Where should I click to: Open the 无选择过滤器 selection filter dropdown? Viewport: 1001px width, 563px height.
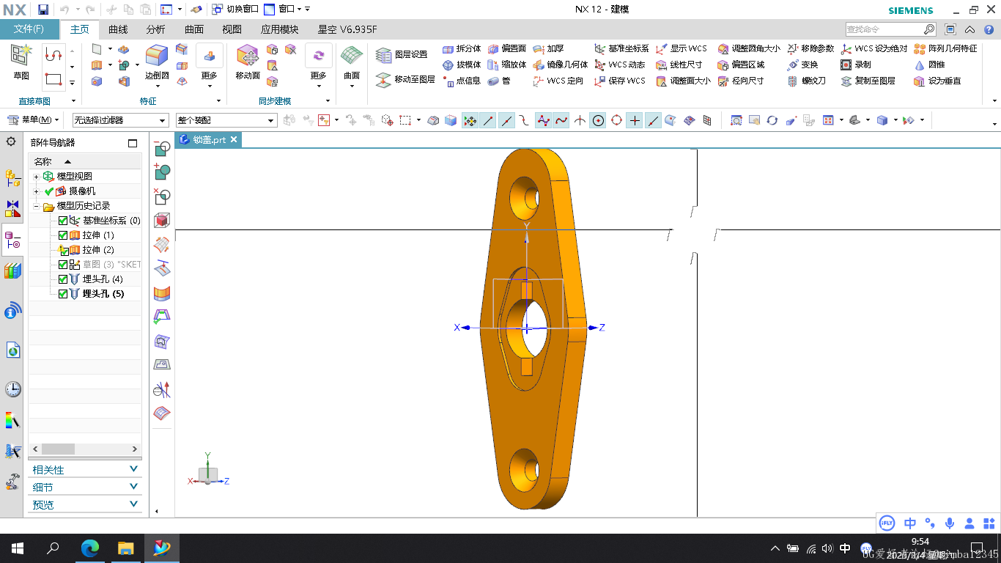click(x=120, y=120)
